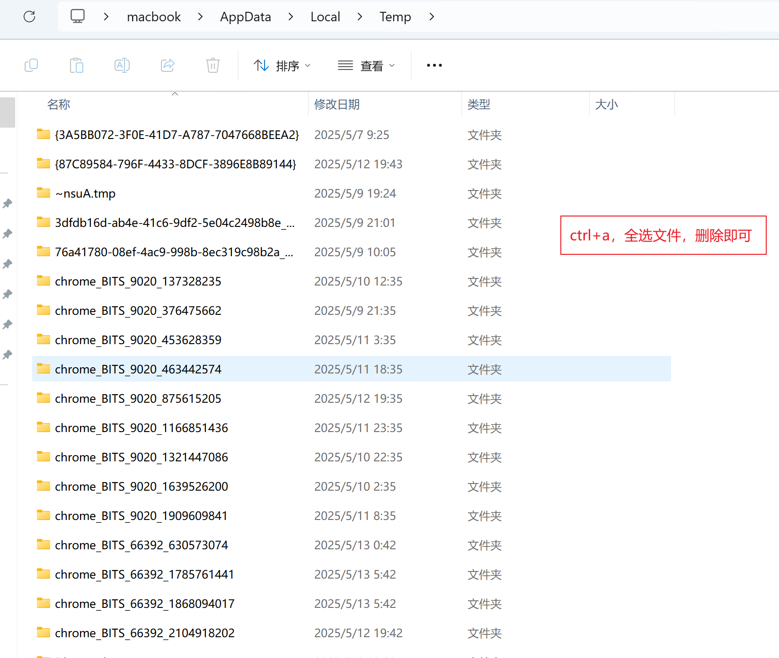Expand the chevron after Temp in path
Image resolution: width=779 pixels, height=658 pixels.
(x=432, y=17)
